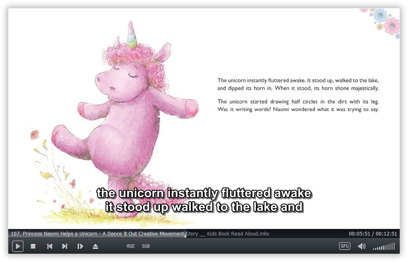Click the pink unicorn in the video
Image resolution: width=408 pixels, height=262 pixels.
click(x=125, y=120)
